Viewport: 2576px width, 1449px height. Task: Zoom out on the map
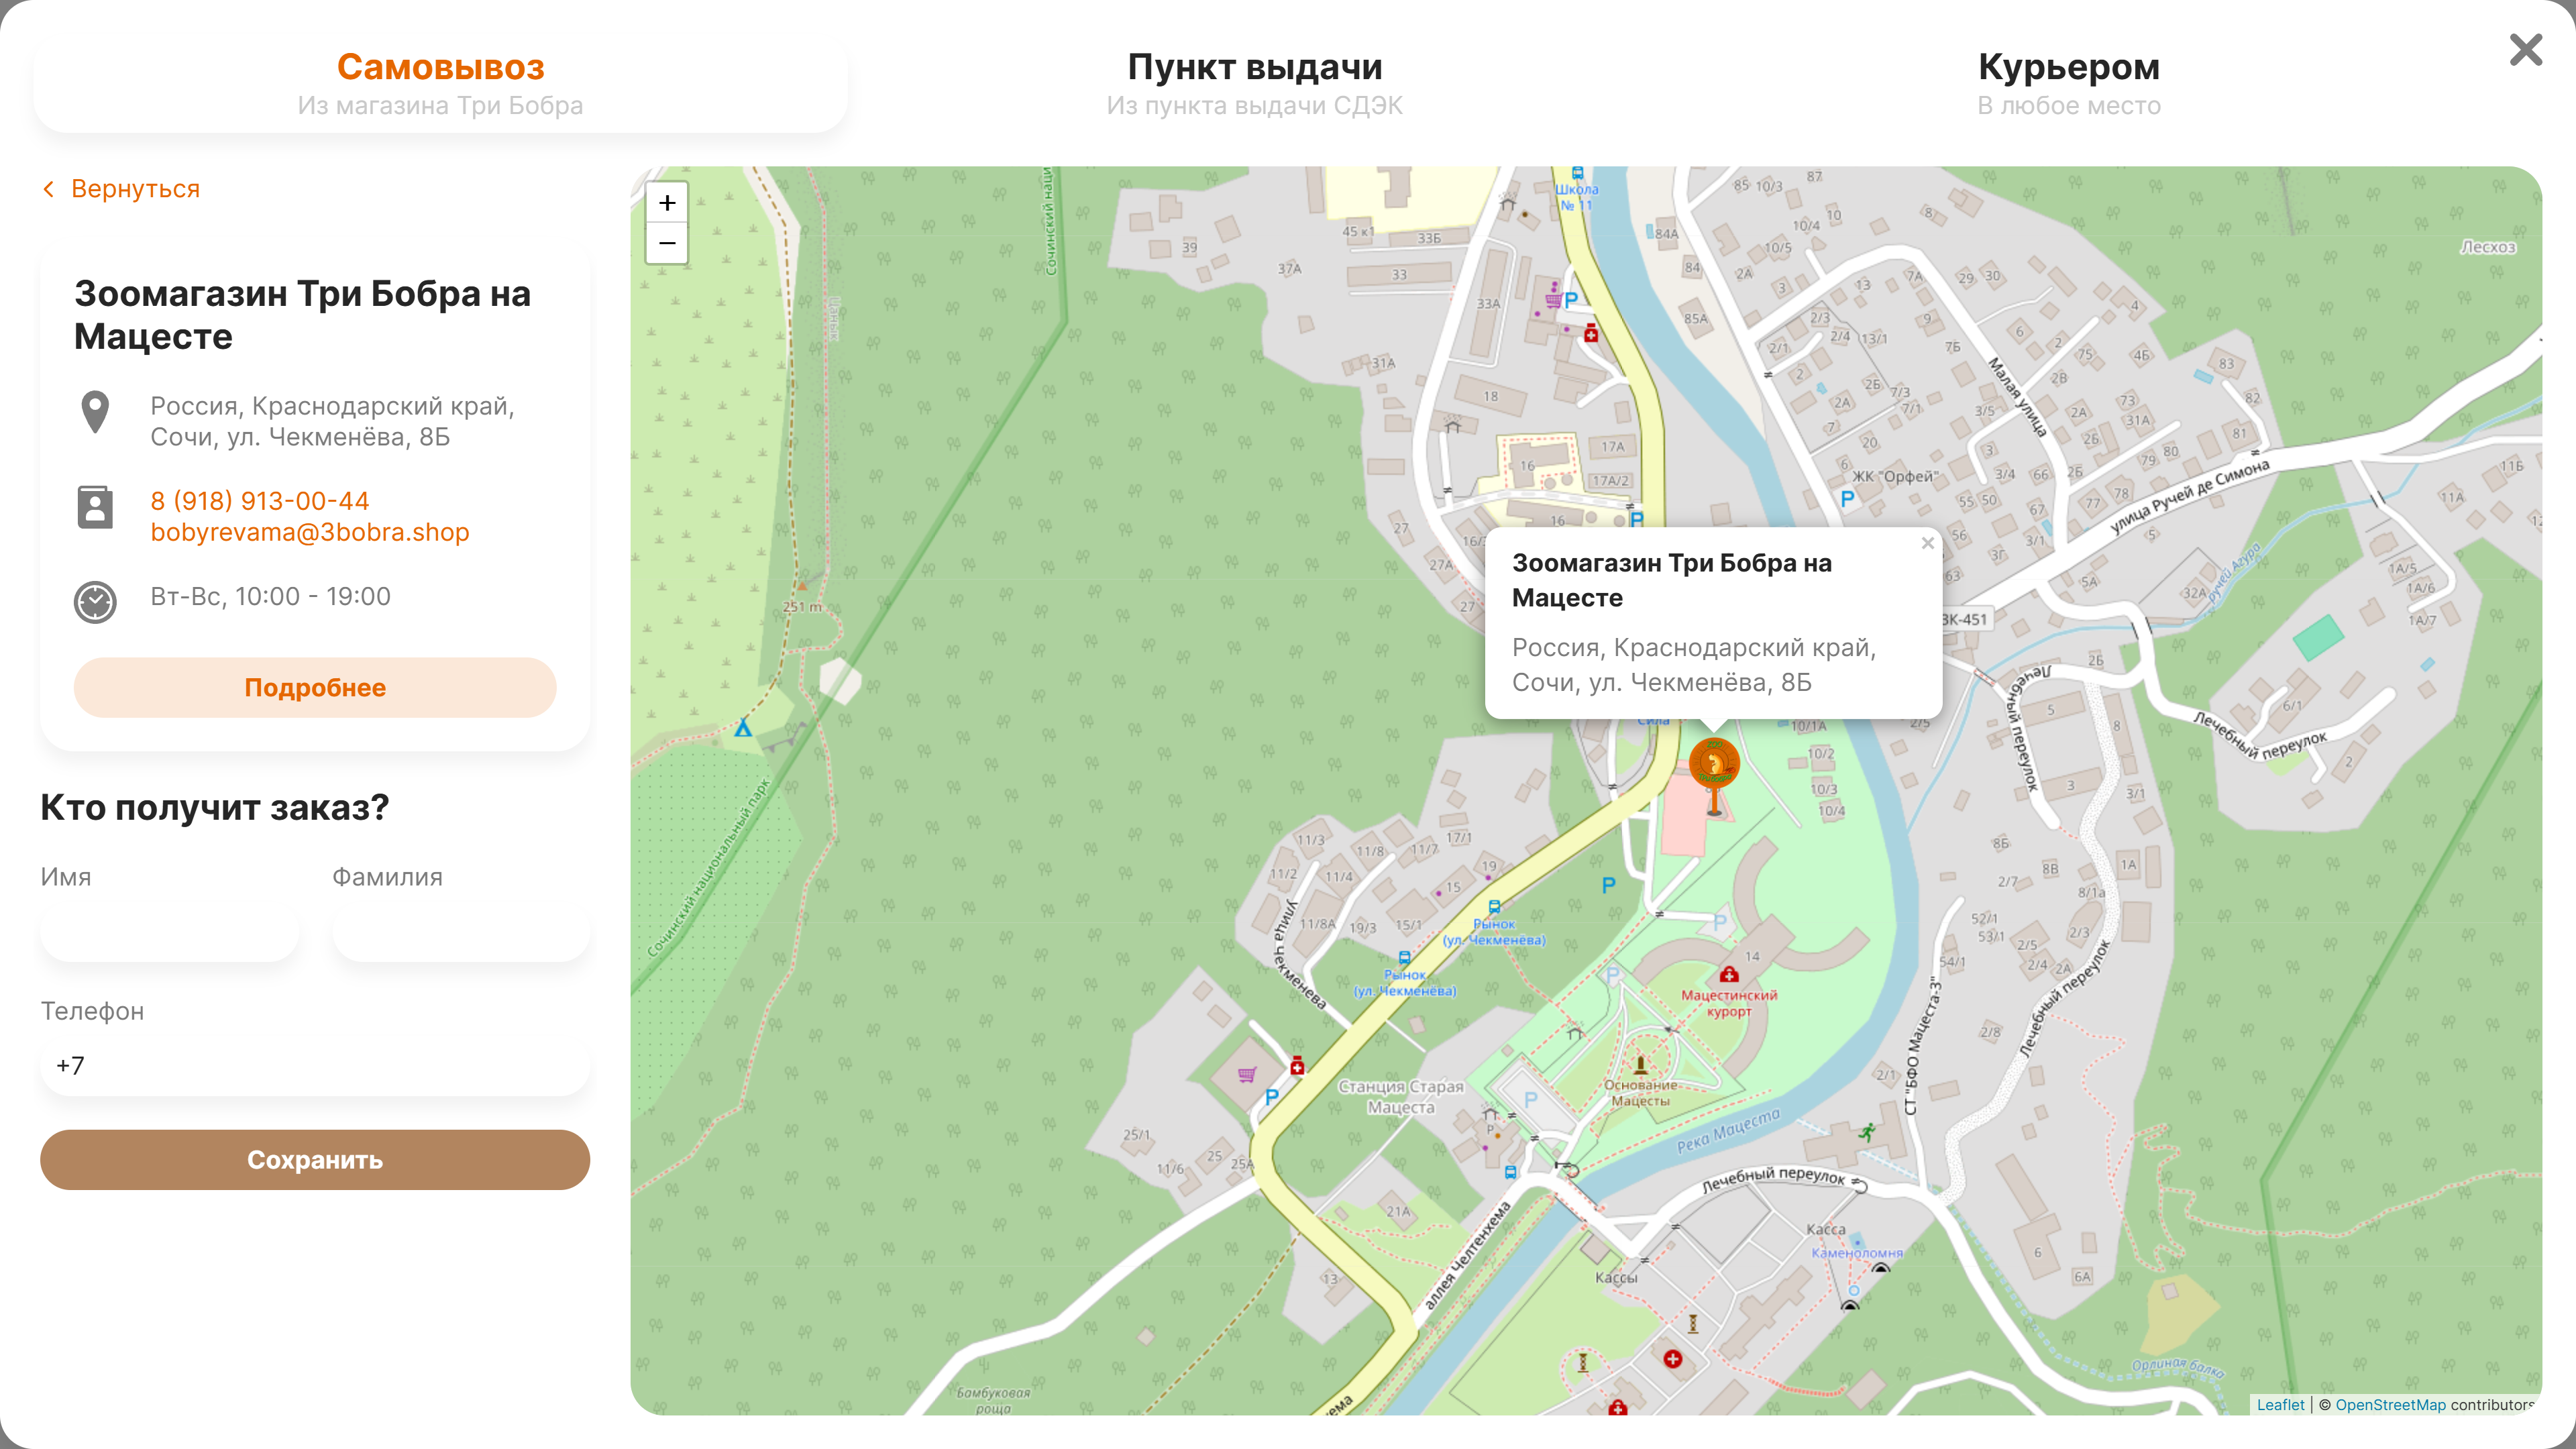(667, 243)
